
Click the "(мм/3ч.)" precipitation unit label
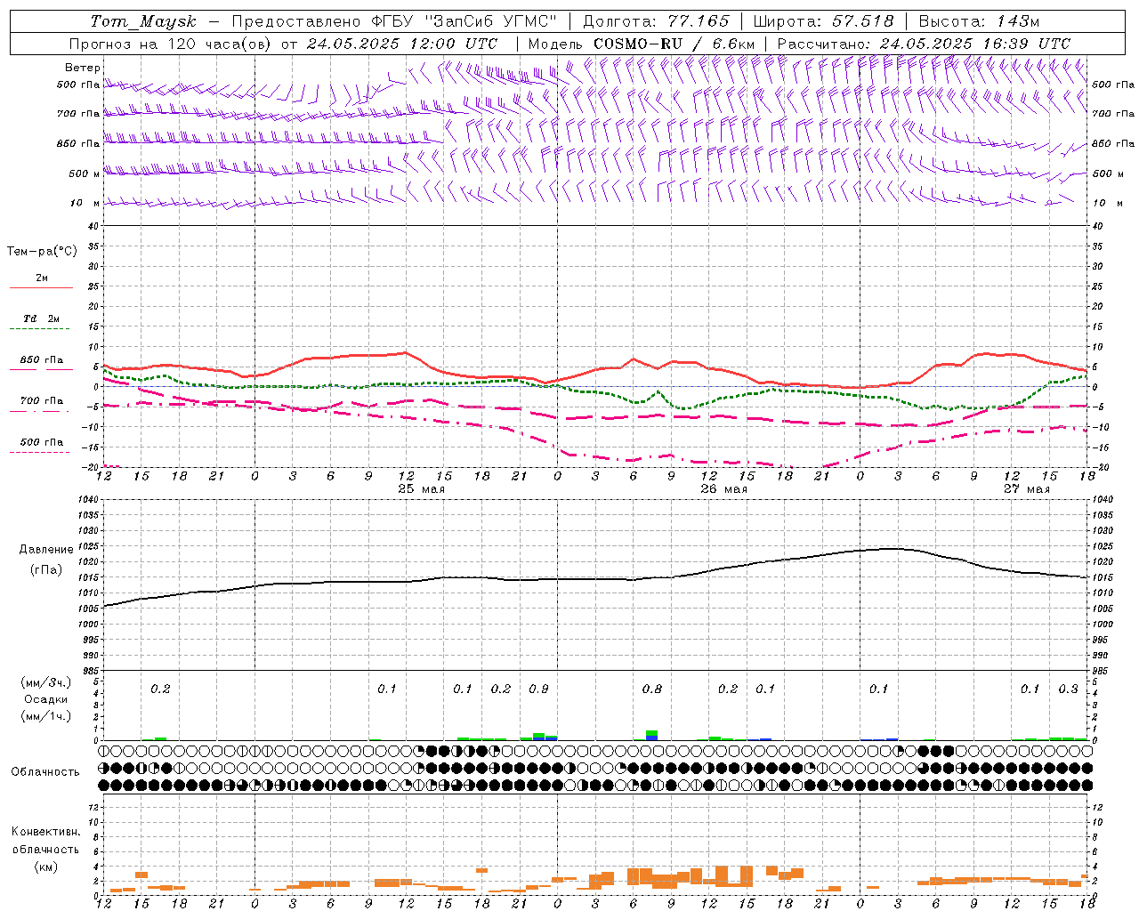coord(45,682)
